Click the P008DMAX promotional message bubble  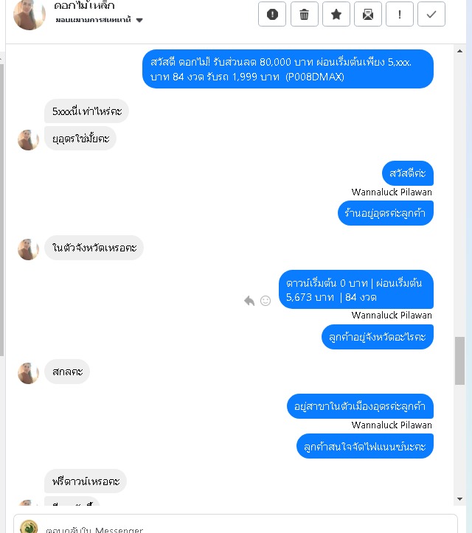click(x=288, y=69)
